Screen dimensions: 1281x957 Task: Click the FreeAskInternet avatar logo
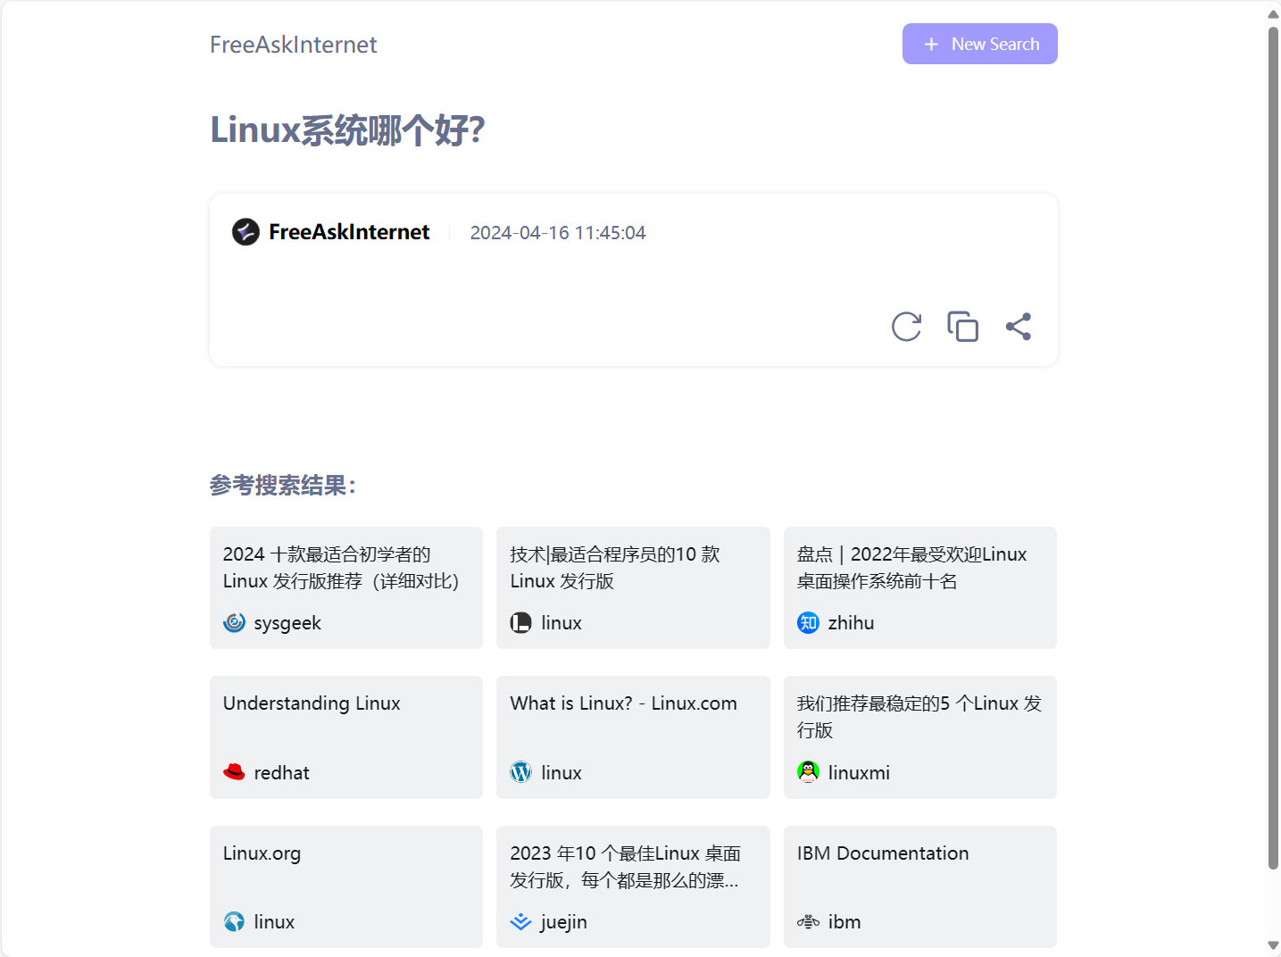pos(245,232)
